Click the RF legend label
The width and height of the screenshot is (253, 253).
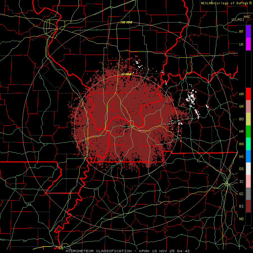click(241, 31)
